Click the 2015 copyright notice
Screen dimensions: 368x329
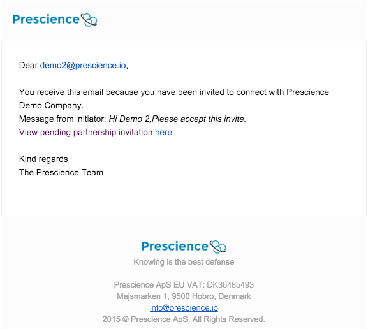[184, 319]
